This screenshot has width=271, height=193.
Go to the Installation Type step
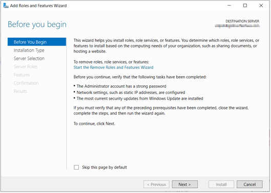[x=29, y=51]
